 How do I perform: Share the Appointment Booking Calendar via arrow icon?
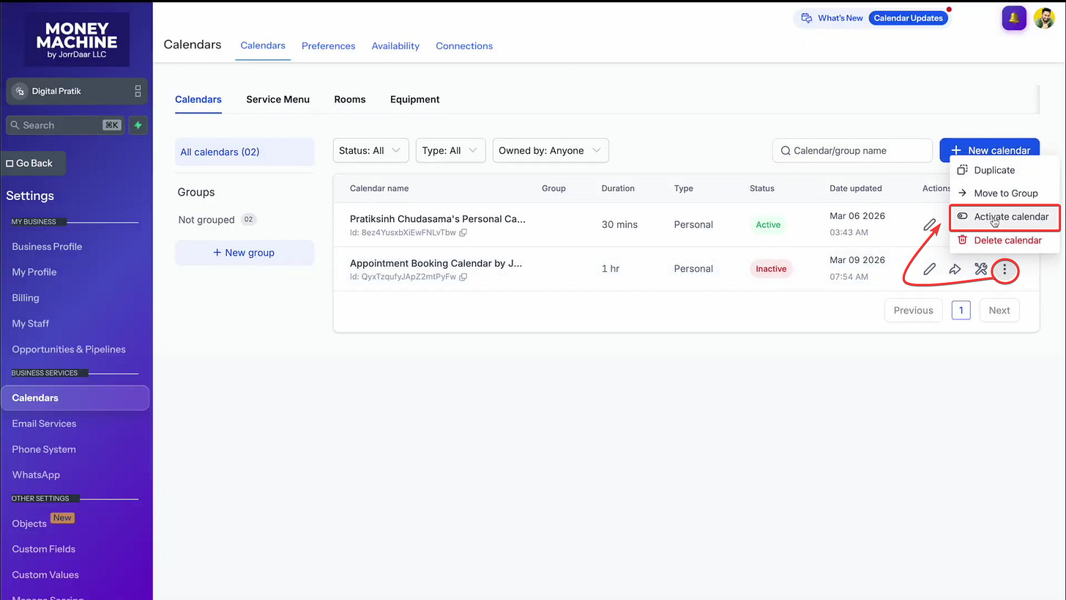[955, 270]
